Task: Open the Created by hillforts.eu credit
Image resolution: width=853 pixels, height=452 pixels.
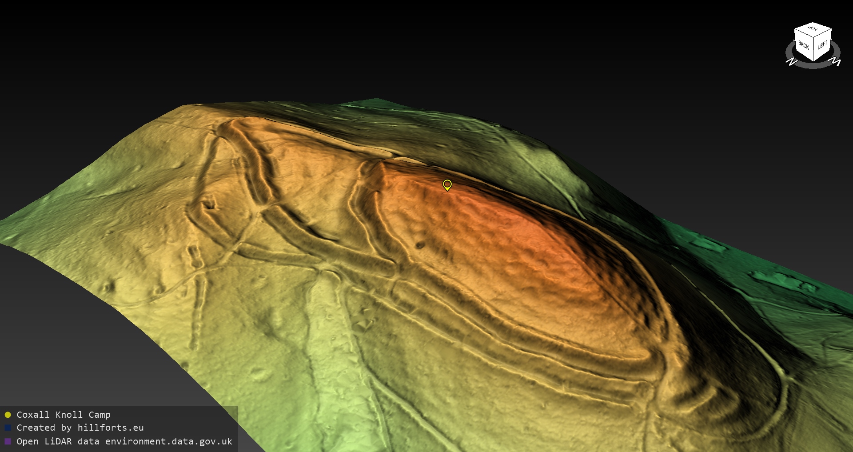Action: pos(80,428)
